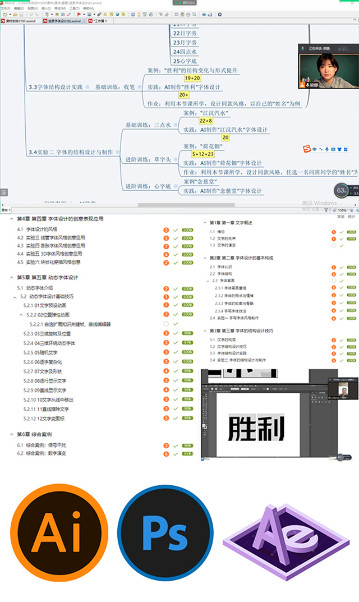Viewport: 359px width, 602px height.
Task: Select the 画布 1 sheet tab
Action: pos(6,210)
